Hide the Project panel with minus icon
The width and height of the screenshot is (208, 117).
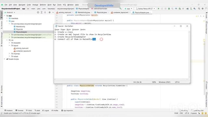coord(53,12)
